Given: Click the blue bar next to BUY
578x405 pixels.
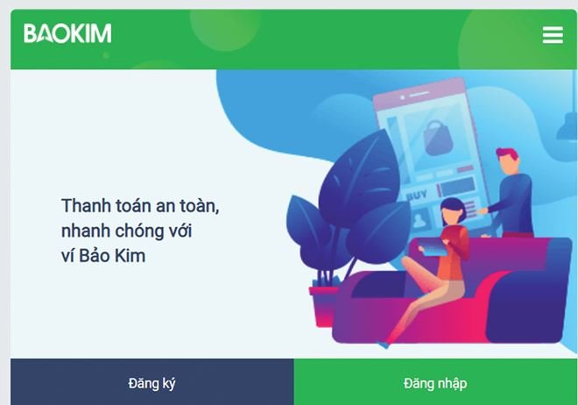Looking at the screenshot, I should tap(457, 186).
